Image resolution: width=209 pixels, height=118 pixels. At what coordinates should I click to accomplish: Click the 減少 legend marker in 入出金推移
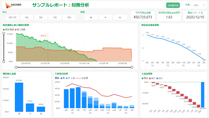pyautogui.click(x=150, y=78)
